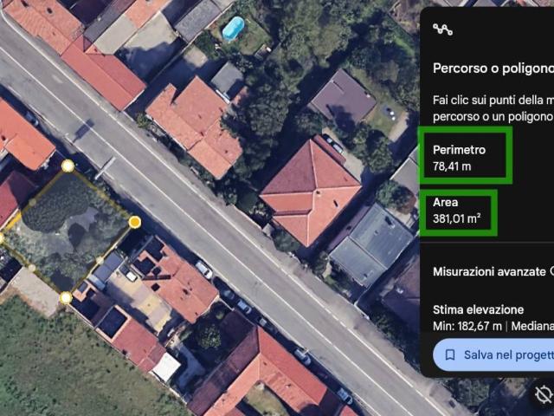Click the info icon beside Misurazioni avanzate
This screenshot has width=554, height=416.
coord(551,271)
